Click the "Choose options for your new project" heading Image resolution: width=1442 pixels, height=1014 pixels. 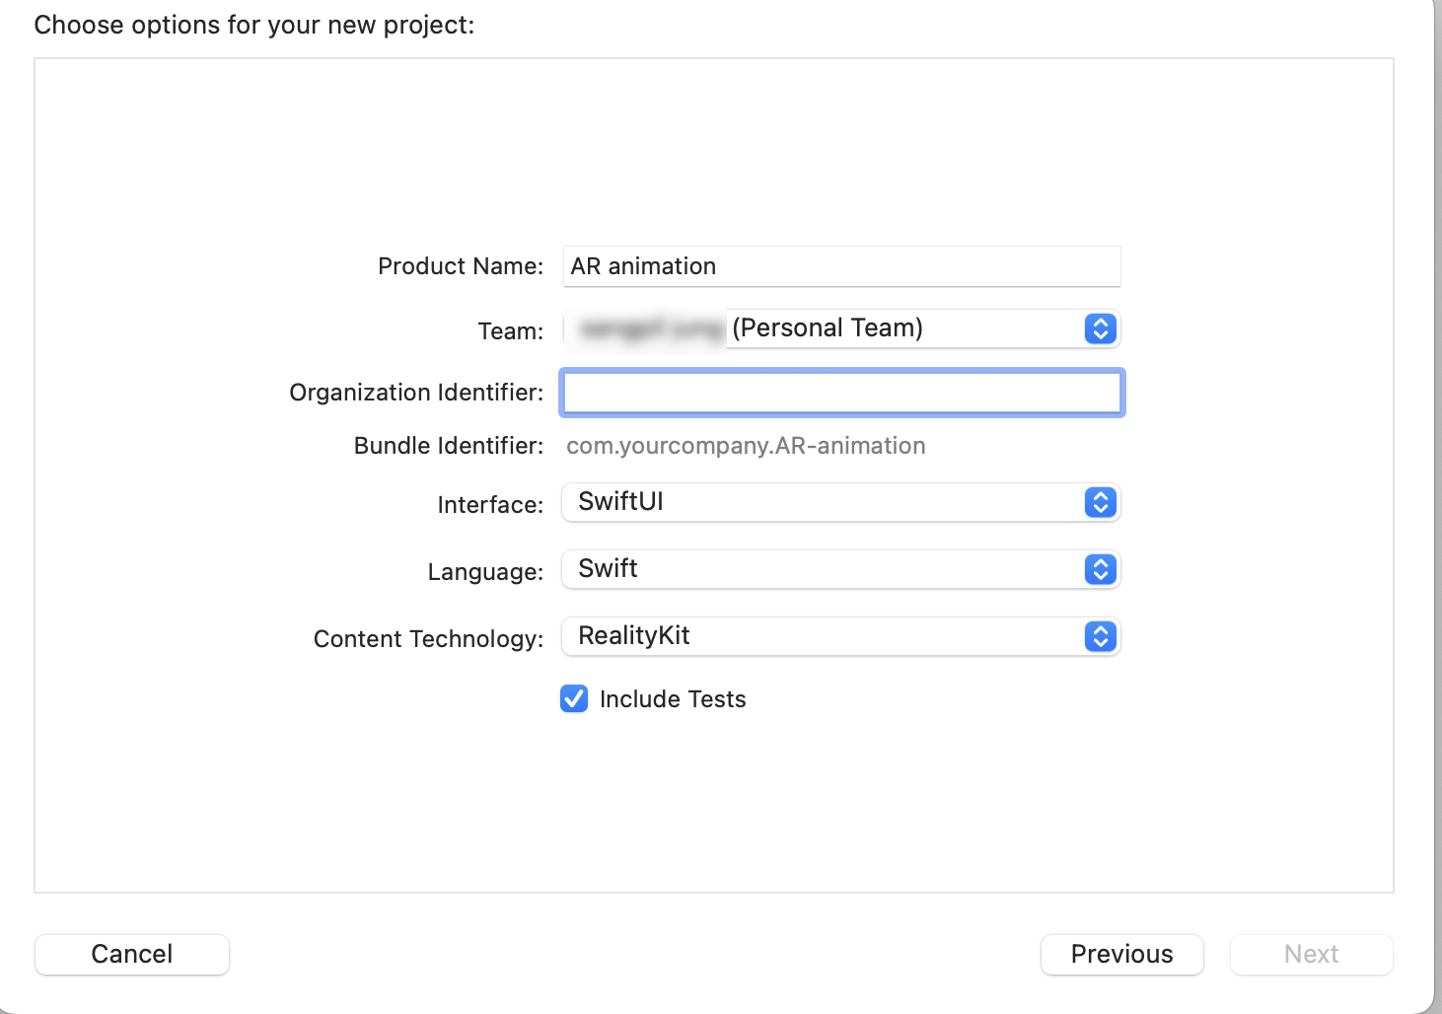pyautogui.click(x=254, y=25)
